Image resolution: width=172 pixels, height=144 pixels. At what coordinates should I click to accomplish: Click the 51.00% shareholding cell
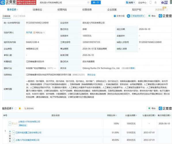(115, 132)
